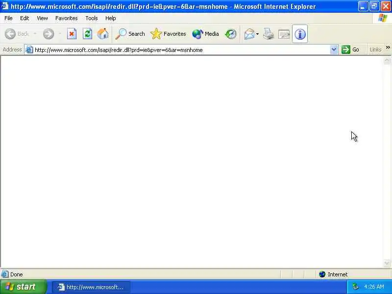Click the page icon in address bar
Viewport: 392px width, 294px height.
point(29,49)
